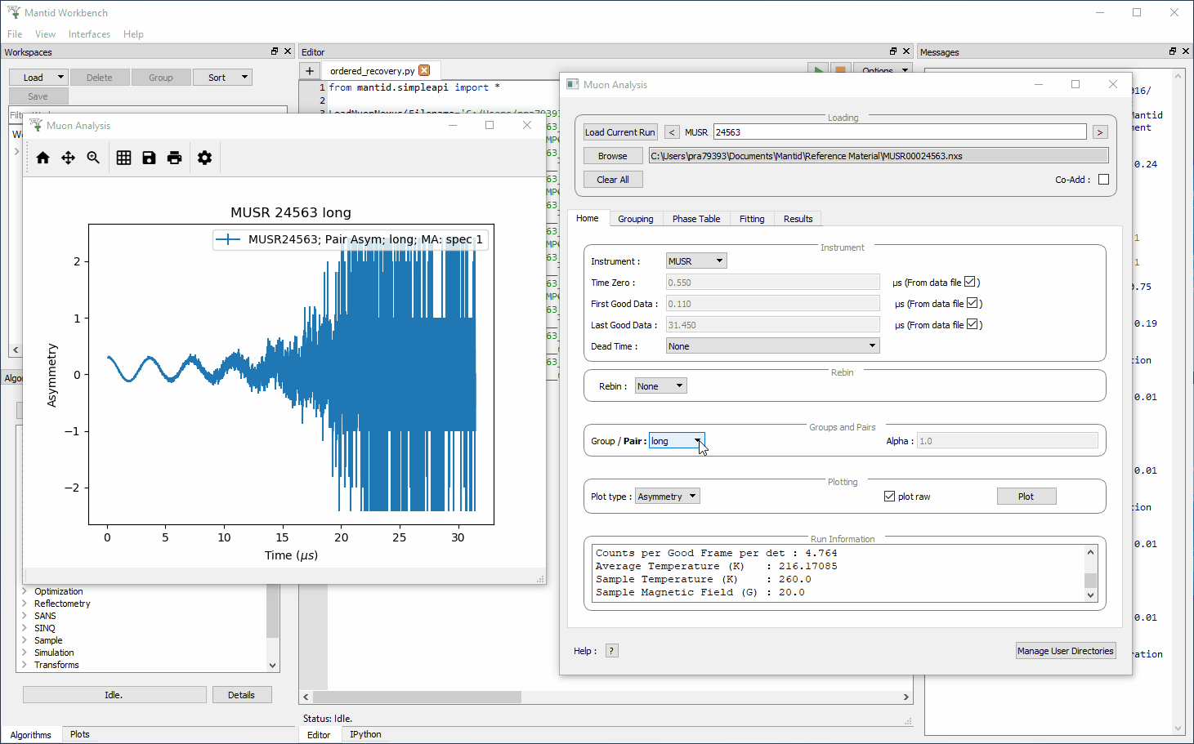Close the ordered_recovery.py editor tab
The height and width of the screenshot is (744, 1194).
424,71
